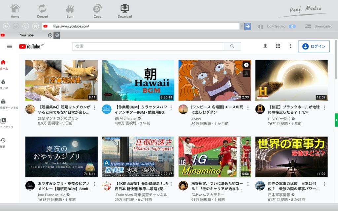Open the YouTube apps grid
Screen dimensions: 338x211
(278, 46)
